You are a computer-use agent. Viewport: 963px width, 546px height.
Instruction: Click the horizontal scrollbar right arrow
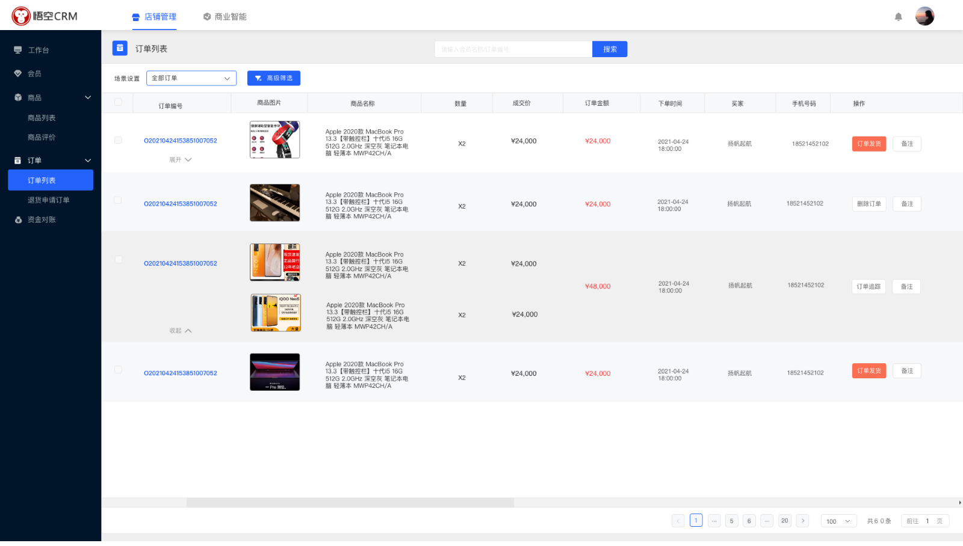[x=959, y=503]
